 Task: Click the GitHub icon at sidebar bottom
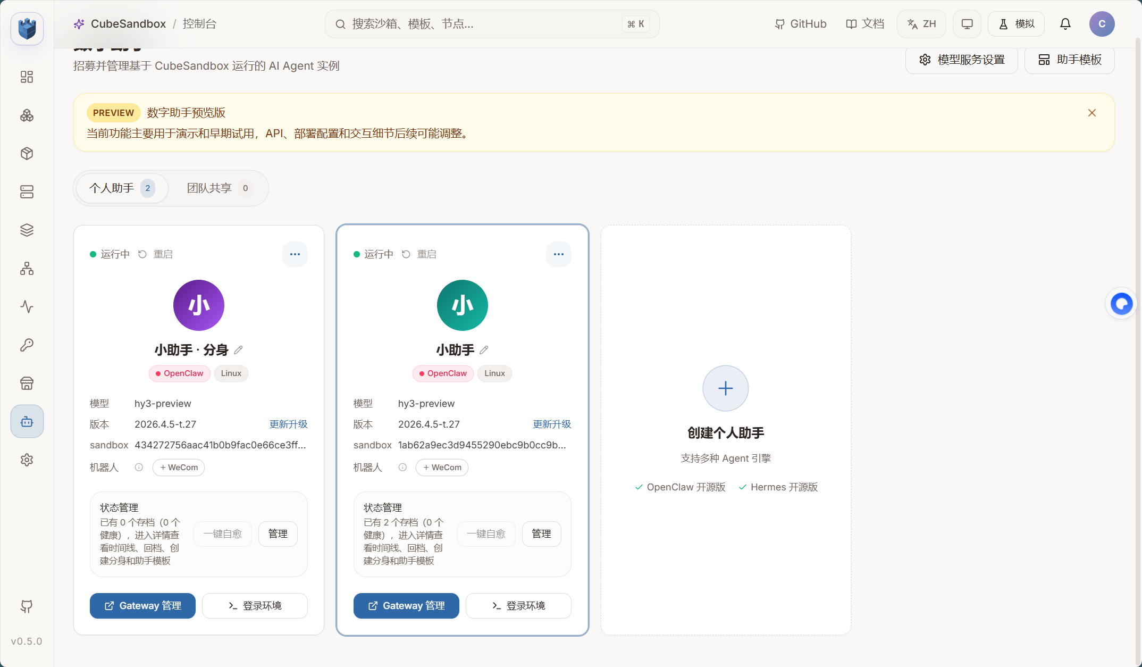27,606
